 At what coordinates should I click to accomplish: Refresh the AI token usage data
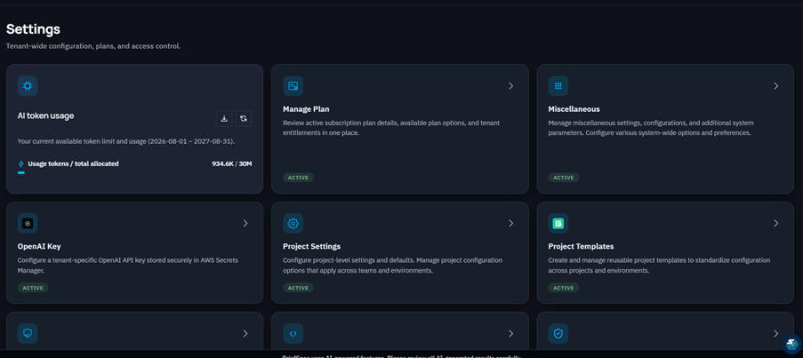[244, 119]
